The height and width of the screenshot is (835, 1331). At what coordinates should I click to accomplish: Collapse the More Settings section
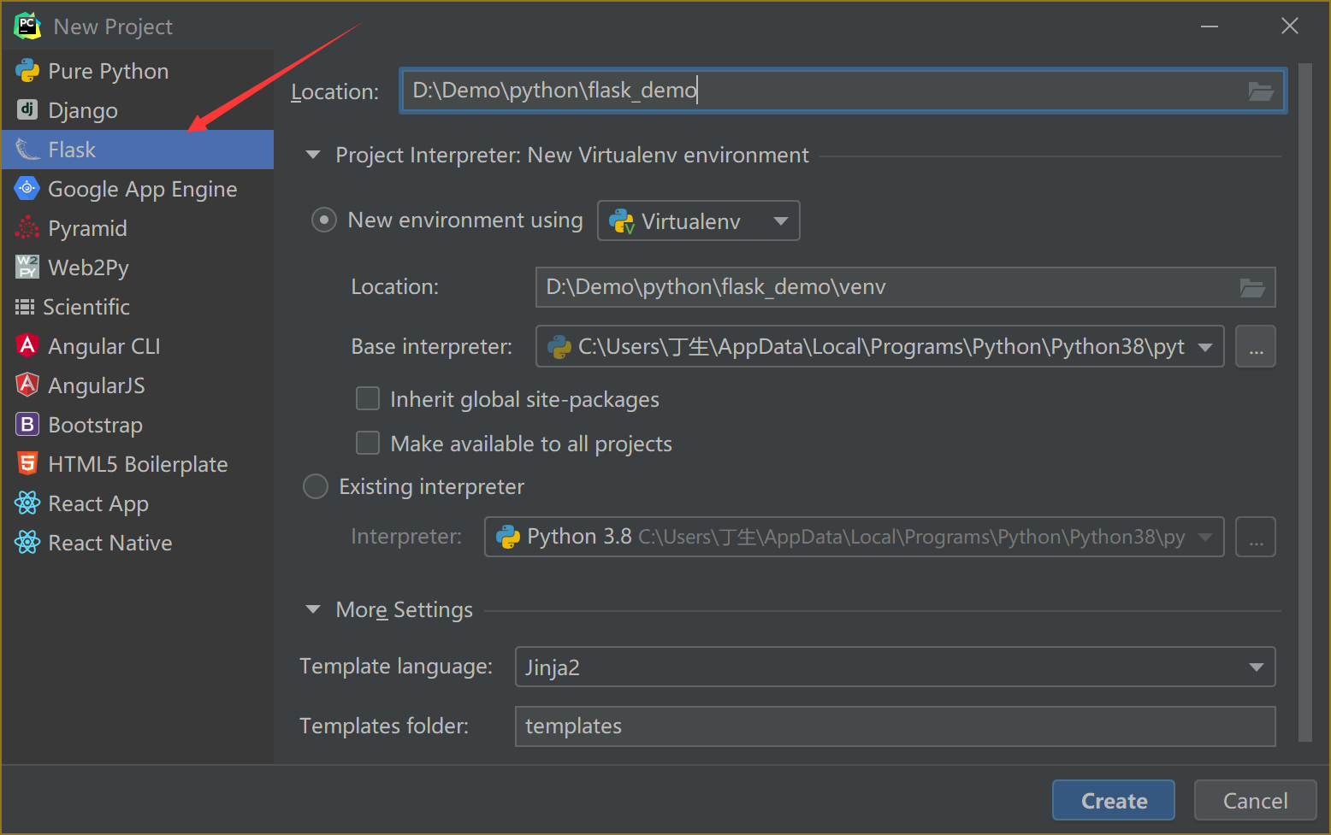313,609
